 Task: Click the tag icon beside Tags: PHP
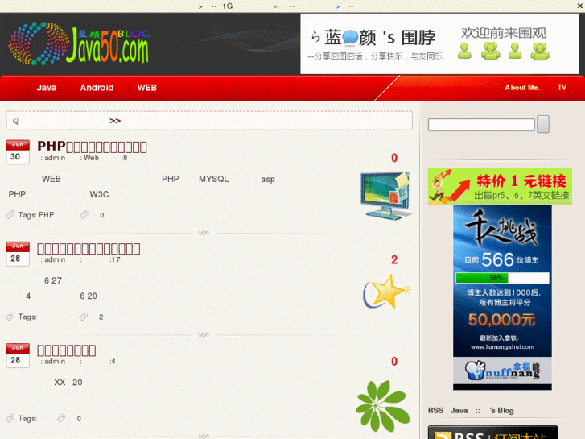coord(10,215)
